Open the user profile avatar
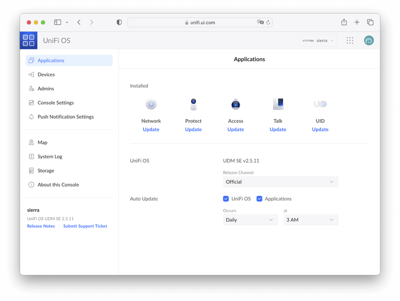The width and height of the screenshot is (400, 301). tap(368, 40)
